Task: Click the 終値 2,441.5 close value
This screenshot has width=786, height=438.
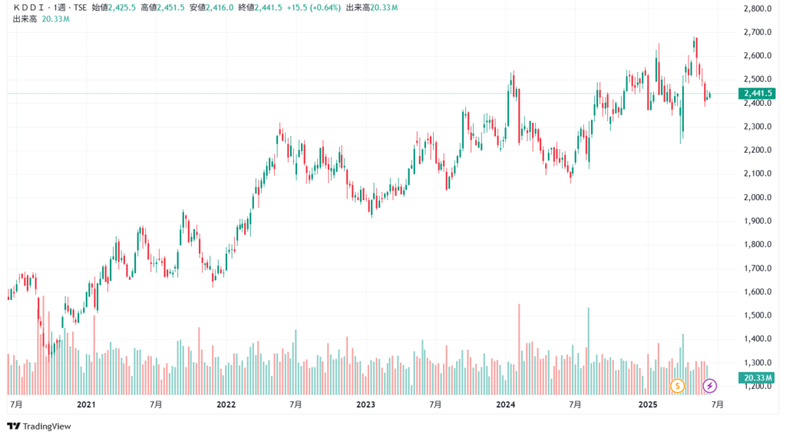Action: [x=259, y=8]
